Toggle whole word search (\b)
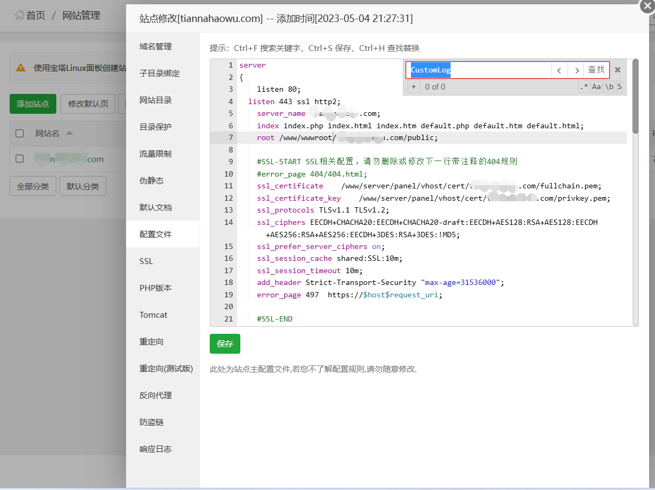 point(609,87)
